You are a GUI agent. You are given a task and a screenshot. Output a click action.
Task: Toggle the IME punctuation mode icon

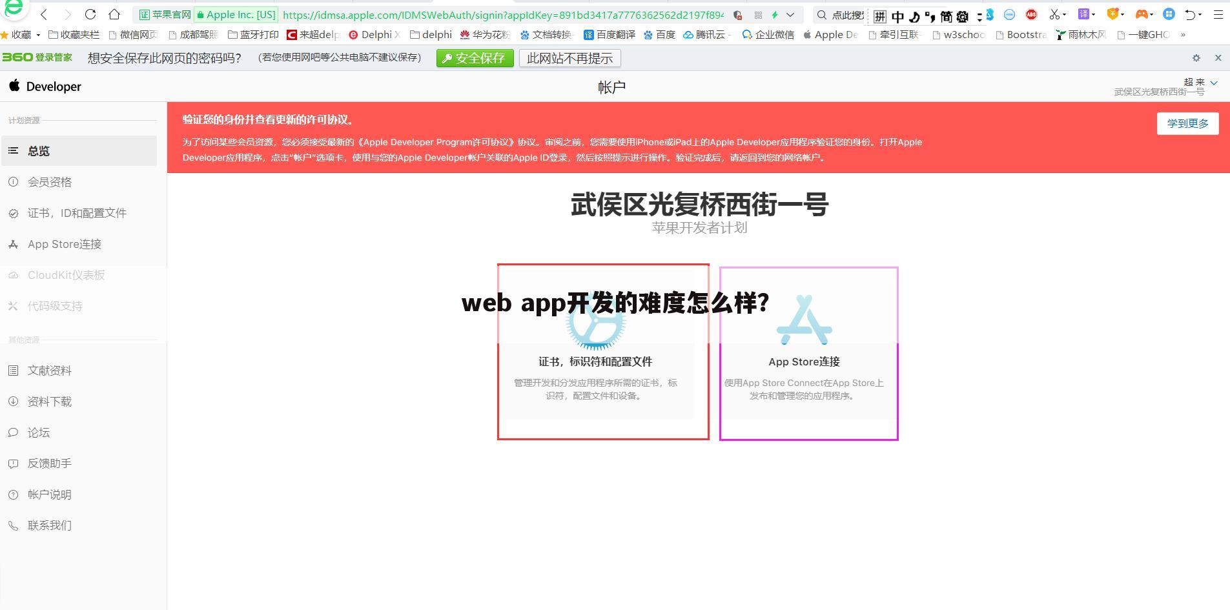(930, 17)
